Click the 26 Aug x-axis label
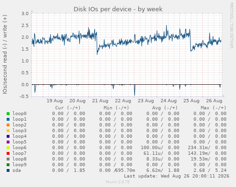 coord(214,101)
